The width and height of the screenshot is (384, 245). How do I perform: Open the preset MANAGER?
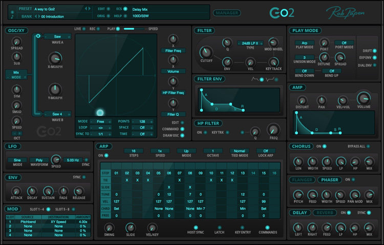227,13
